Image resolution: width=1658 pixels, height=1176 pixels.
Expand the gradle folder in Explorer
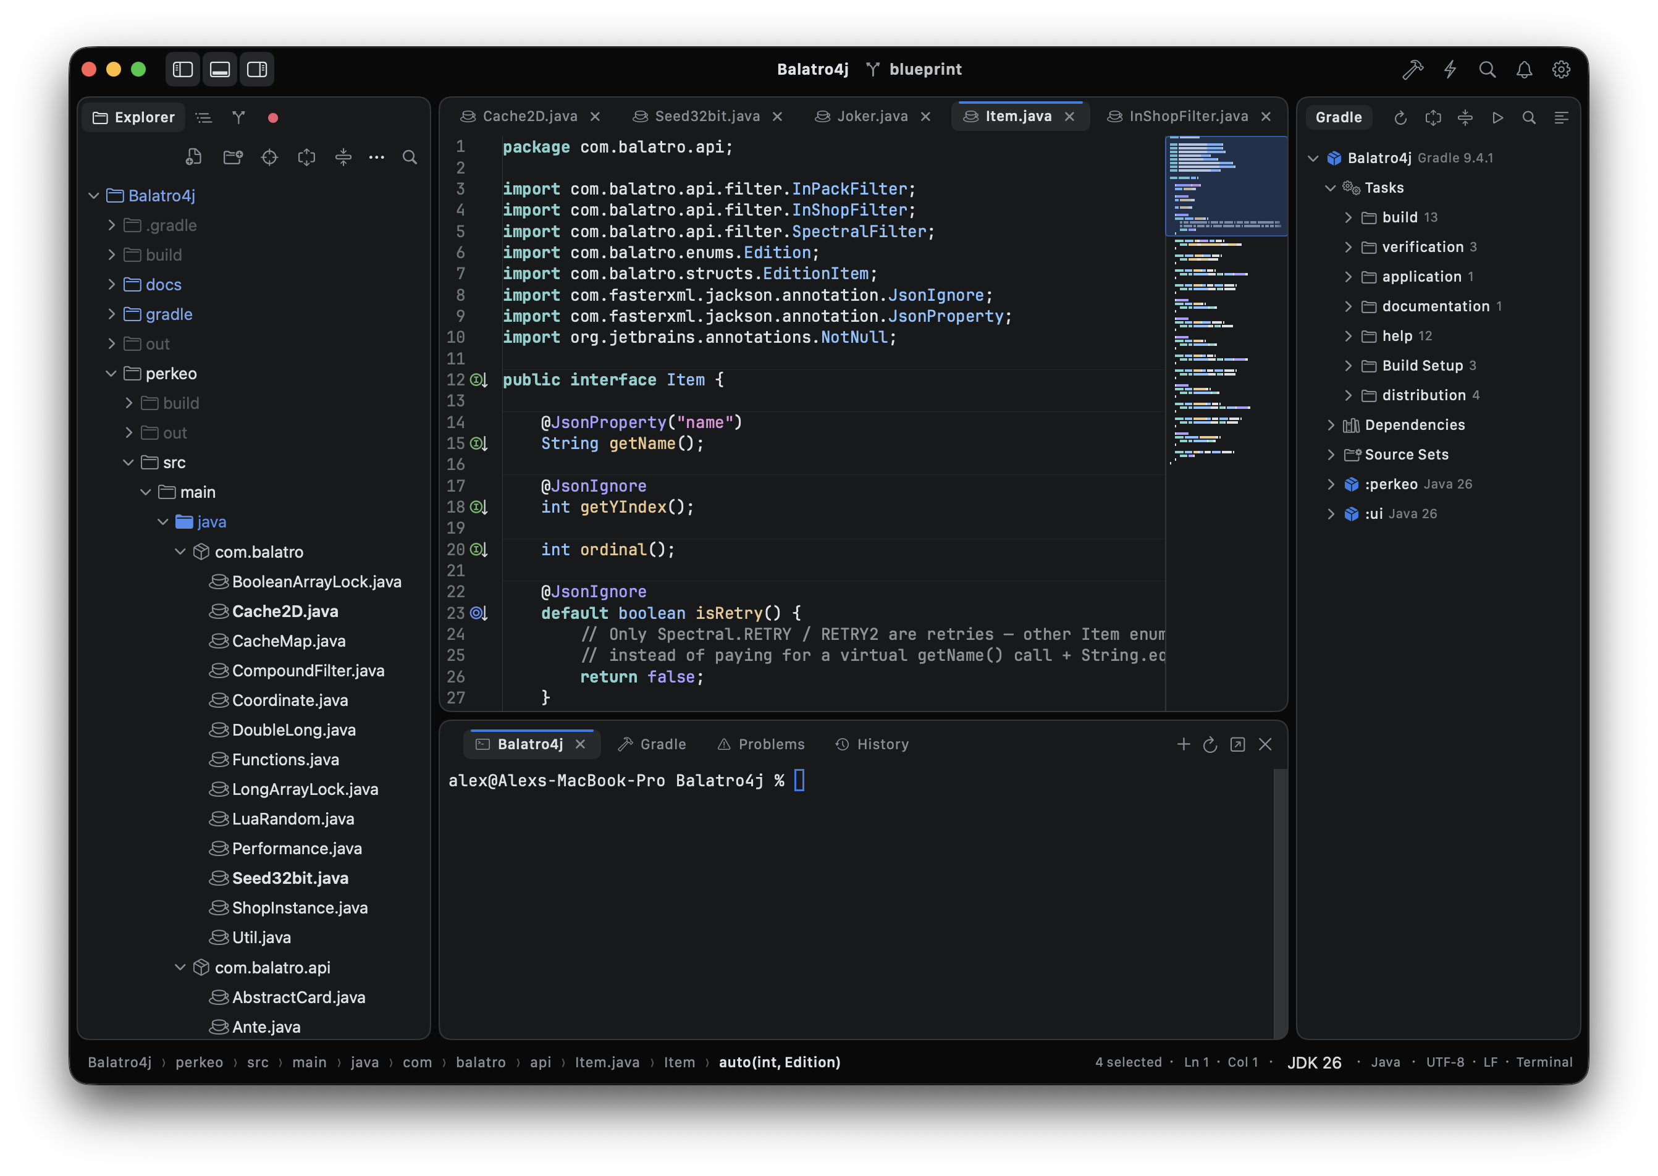tap(111, 314)
